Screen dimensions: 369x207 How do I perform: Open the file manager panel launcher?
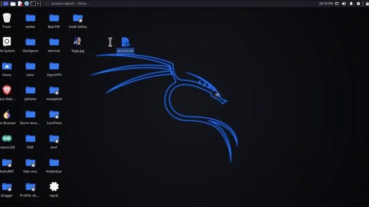(x=13, y=3)
